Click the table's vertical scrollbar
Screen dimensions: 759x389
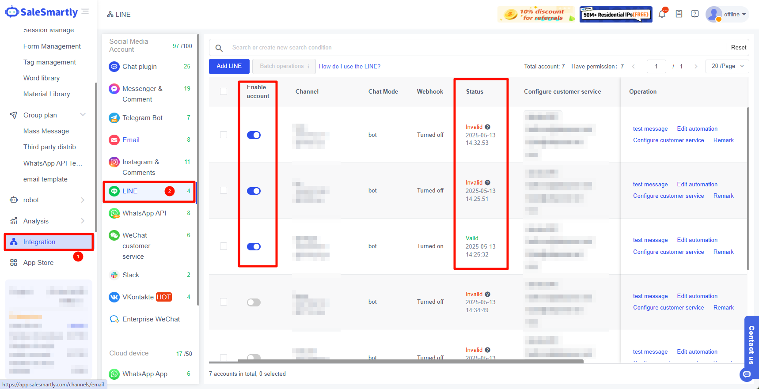tap(748, 189)
